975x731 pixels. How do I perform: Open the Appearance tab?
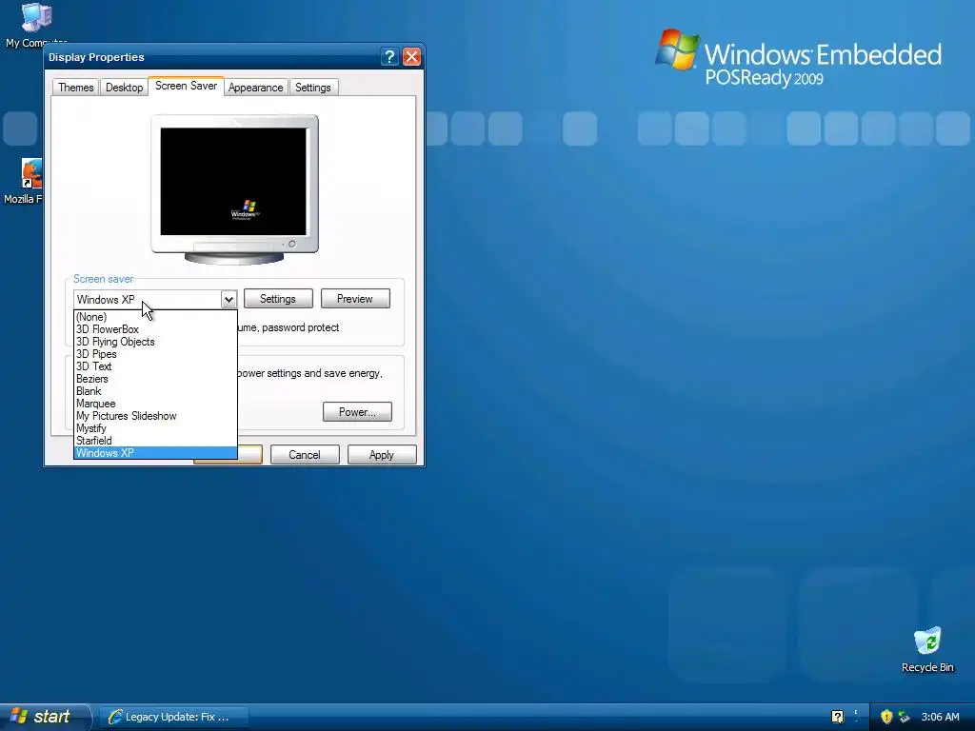255,88
